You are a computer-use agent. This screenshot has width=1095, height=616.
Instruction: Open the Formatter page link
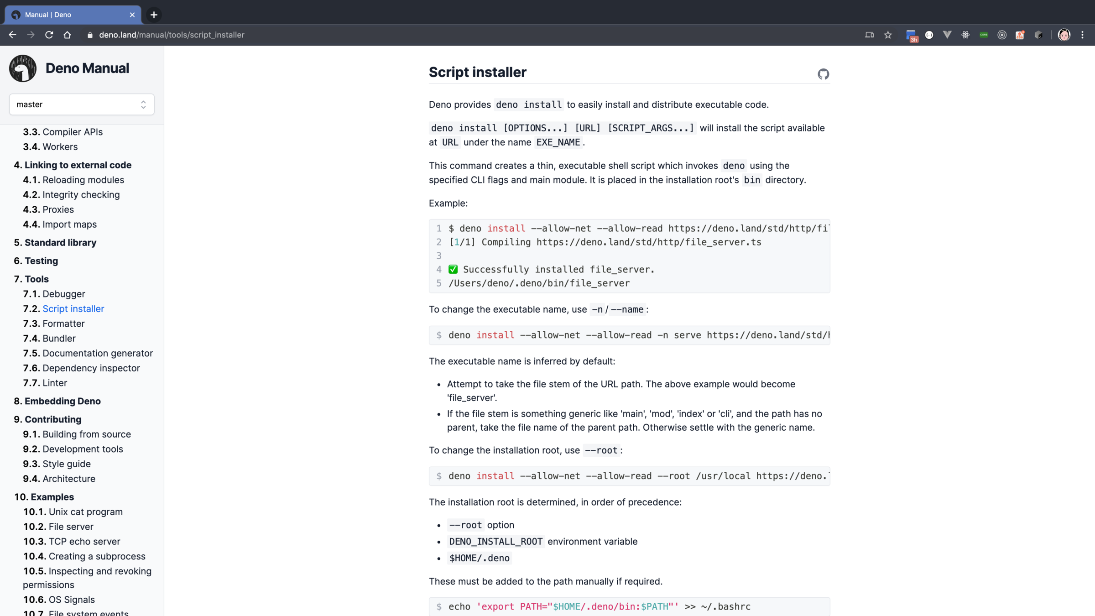[x=63, y=324]
